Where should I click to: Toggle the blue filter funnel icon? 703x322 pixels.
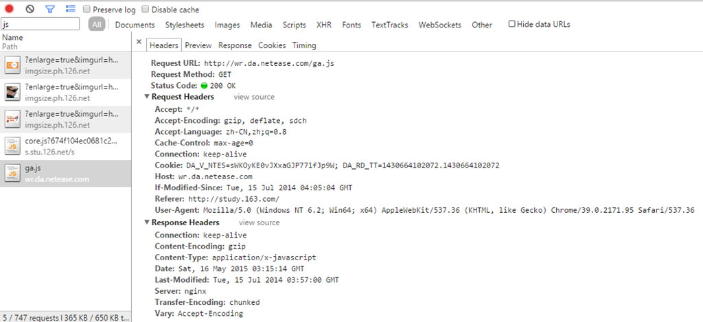pos(49,10)
